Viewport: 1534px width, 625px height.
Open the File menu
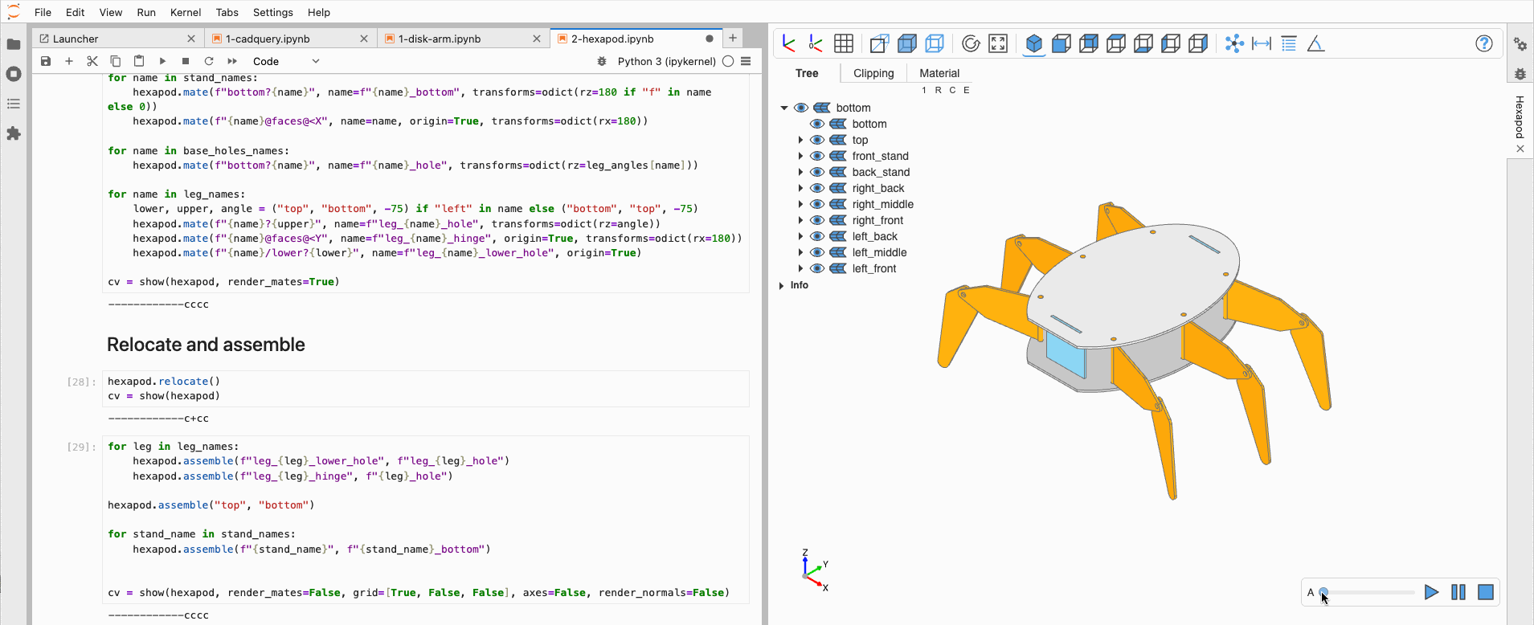click(x=43, y=12)
